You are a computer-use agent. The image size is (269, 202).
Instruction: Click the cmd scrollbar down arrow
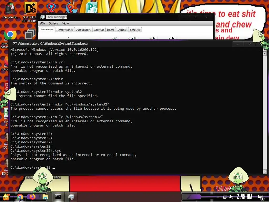click(x=265, y=171)
